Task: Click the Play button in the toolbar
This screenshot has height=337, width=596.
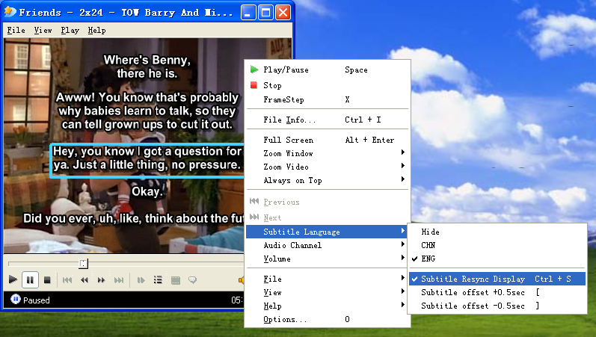Action: (13, 280)
